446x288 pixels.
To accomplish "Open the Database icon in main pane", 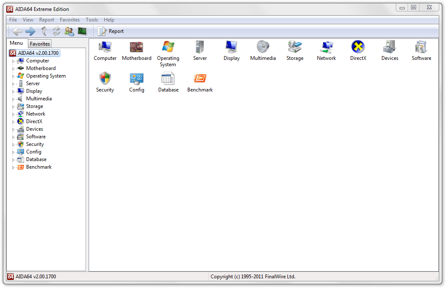I will pyautogui.click(x=168, y=78).
